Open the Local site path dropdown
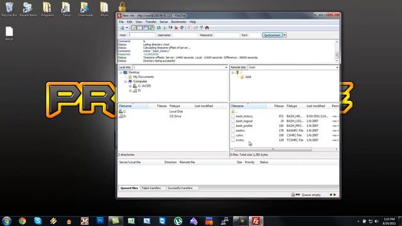The image size is (402, 226). click(x=226, y=67)
